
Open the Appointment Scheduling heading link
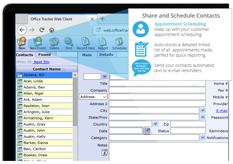180,24
